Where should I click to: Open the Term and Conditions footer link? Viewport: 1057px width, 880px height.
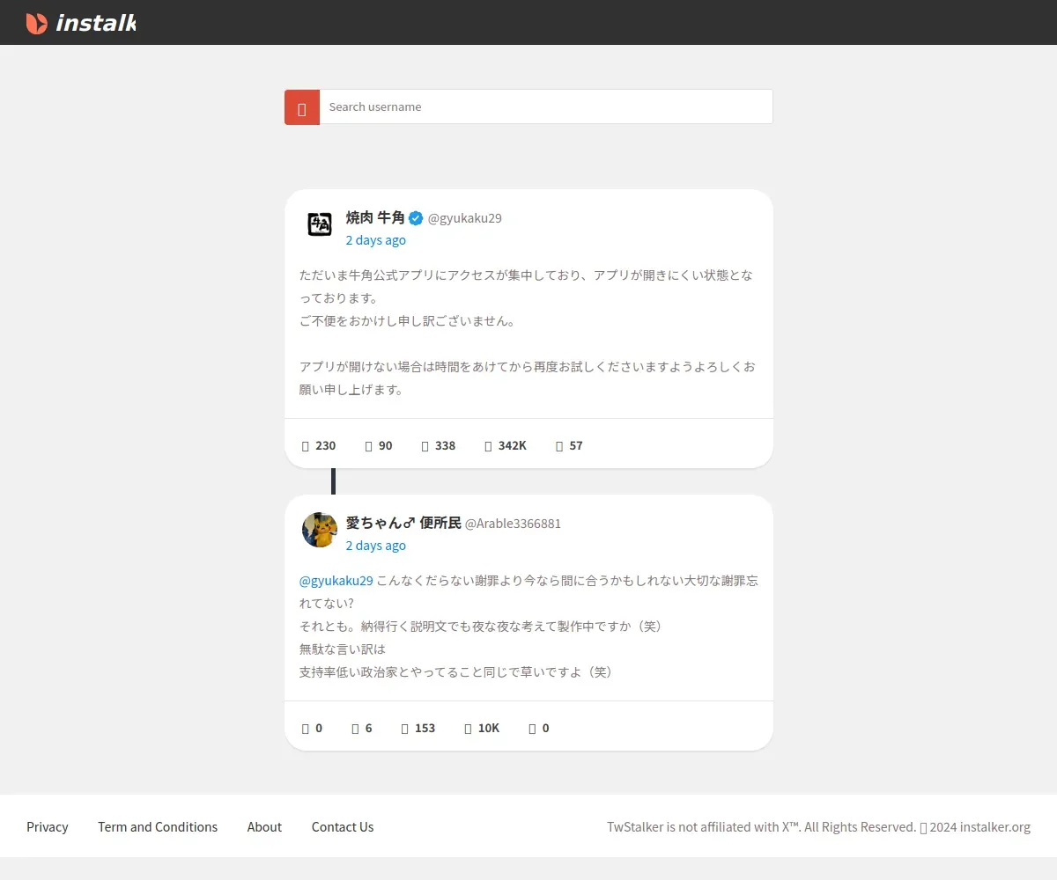click(158, 827)
